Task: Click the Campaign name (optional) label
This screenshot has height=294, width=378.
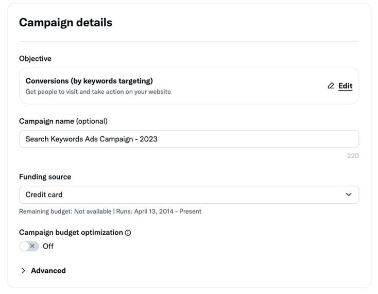Action: click(x=63, y=121)
